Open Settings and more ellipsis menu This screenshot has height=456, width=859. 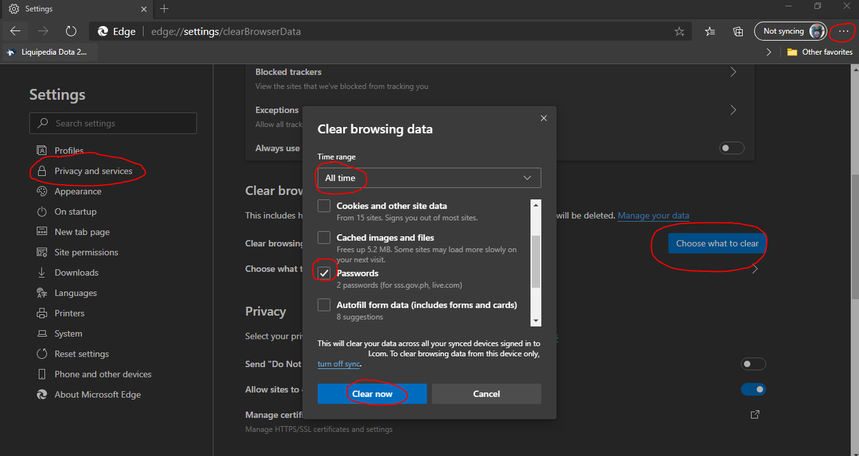tap(844, 31)
